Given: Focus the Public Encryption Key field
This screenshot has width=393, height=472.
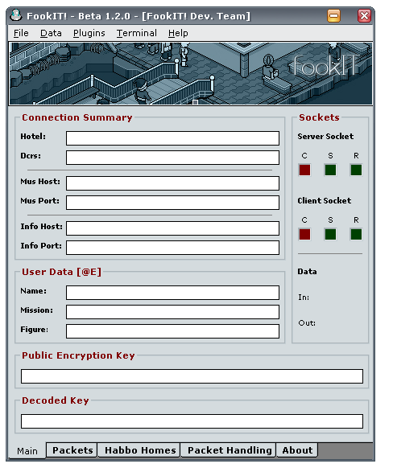Looking at the screenshot, I should [192, 376].
